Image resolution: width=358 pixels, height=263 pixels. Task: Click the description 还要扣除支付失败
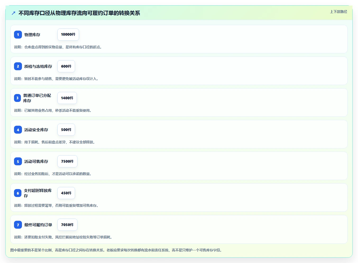point(63,237)
